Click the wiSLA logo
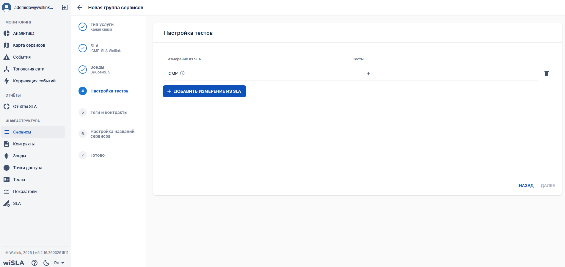The width and height of the screenshot is (565, 267). [x=14, y=263]
